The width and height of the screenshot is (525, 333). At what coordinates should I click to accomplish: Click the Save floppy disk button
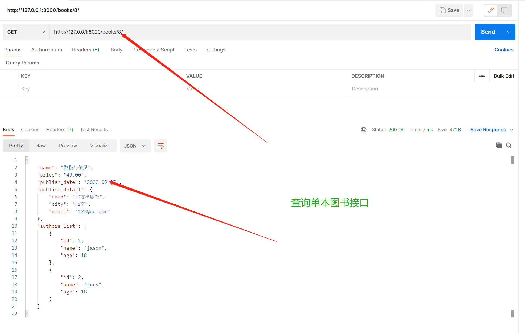(x=449, y=10)
